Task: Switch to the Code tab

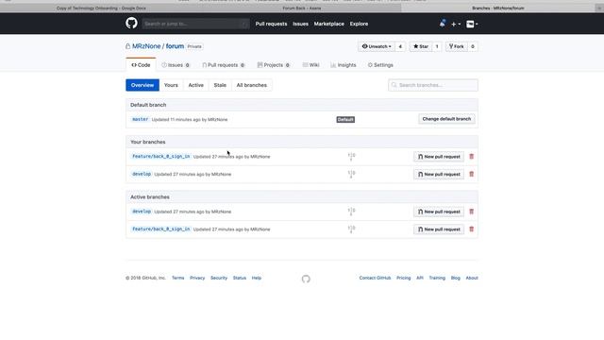Action: (141, 65)
